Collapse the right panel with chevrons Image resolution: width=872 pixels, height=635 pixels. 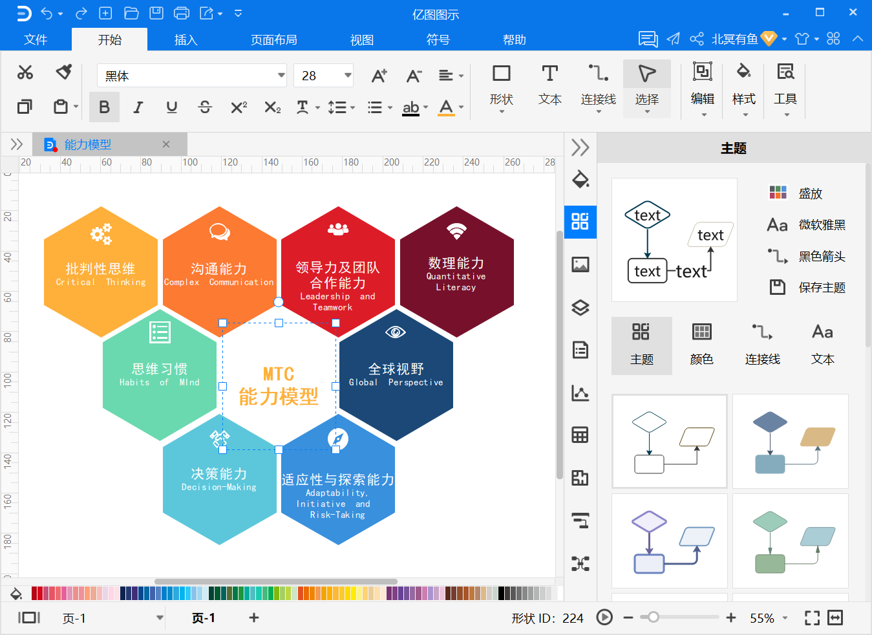tap(580, 147)
